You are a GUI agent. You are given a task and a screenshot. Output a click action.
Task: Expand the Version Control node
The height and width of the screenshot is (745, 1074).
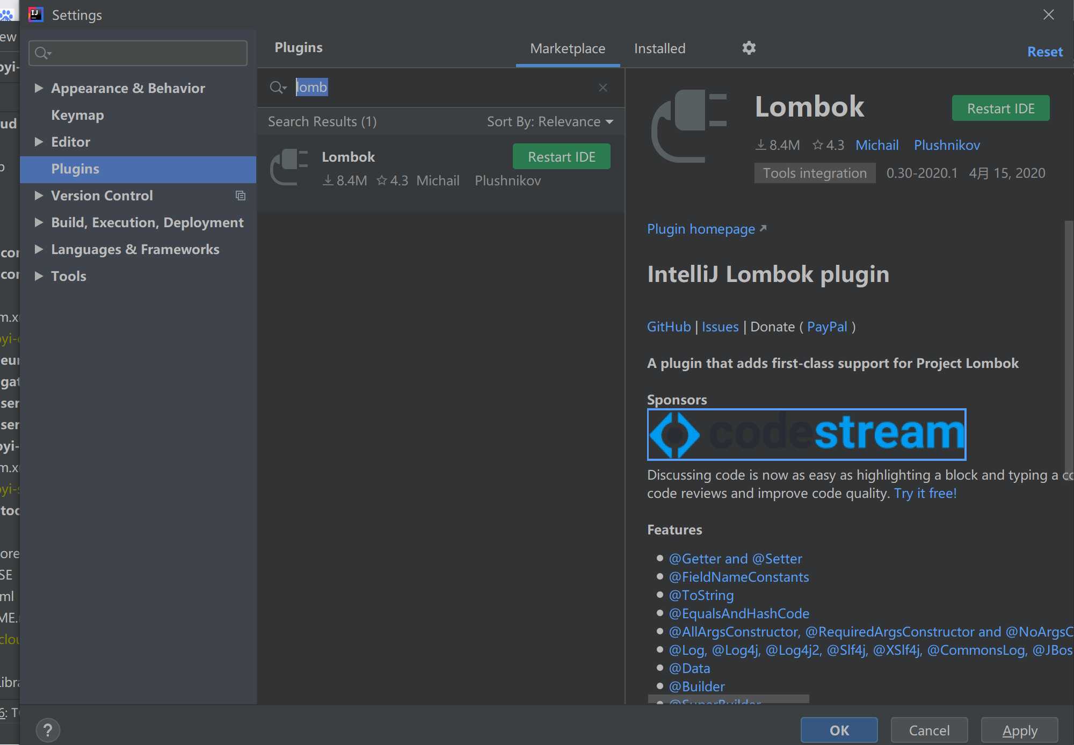pos(39,196)
